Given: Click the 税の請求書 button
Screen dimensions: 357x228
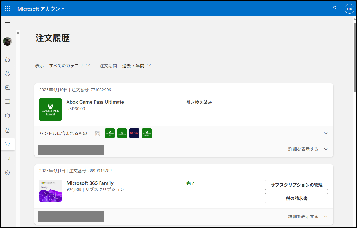Looking at the screenshot, I should [297, 198].
